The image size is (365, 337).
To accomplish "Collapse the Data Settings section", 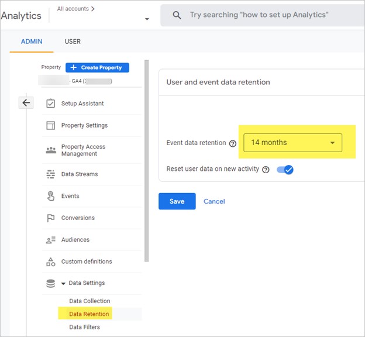I will coord(63,283).
